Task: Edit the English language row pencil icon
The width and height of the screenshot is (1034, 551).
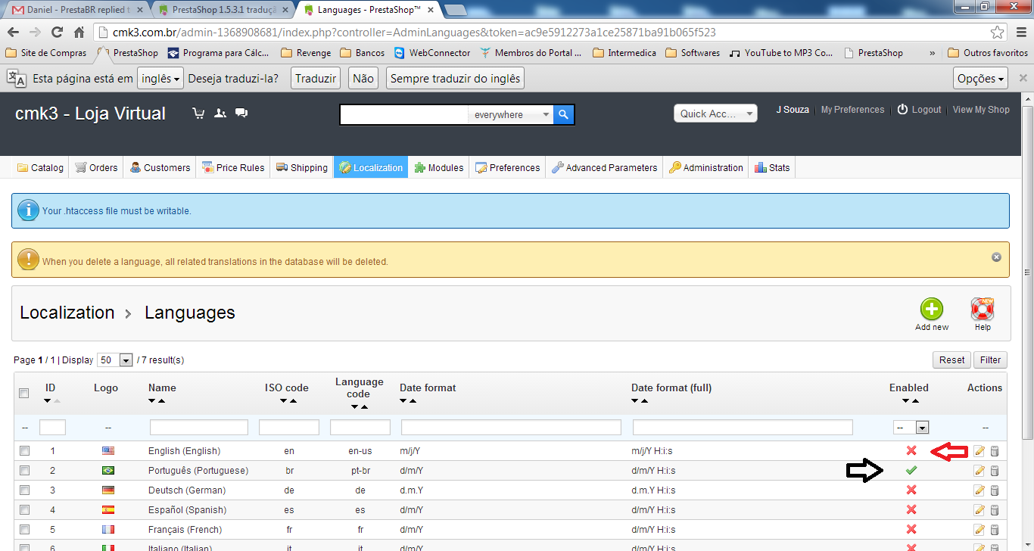Action: pyautogui.click(x=979, y=451)
